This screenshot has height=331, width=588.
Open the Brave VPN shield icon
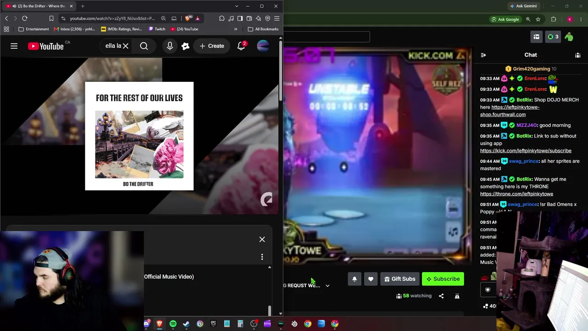[x=268, y=18]
